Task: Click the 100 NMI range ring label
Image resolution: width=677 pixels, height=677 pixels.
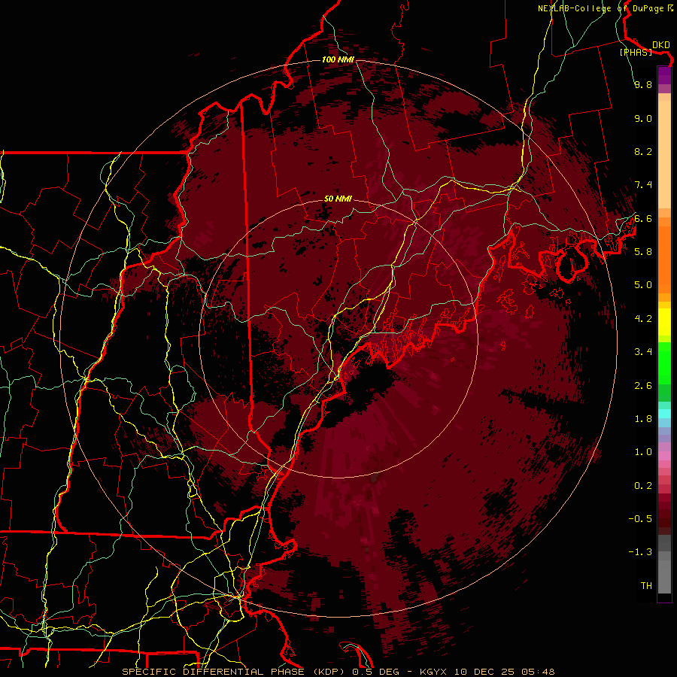Action: click(x=338, y=59)
